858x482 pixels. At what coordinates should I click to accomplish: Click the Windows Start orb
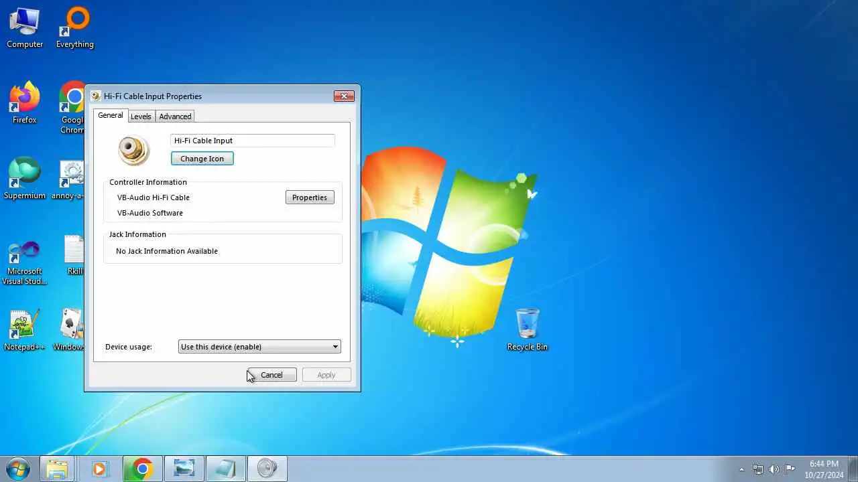(17, 469)
